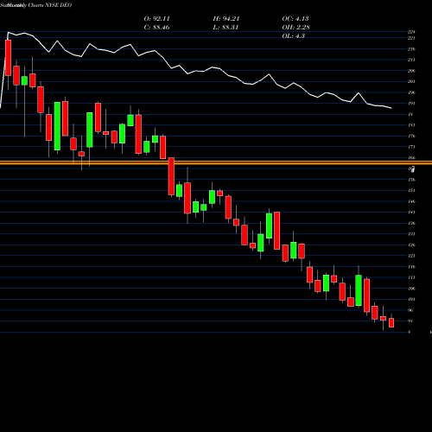Click the 224 price axis label

point(411,32)
